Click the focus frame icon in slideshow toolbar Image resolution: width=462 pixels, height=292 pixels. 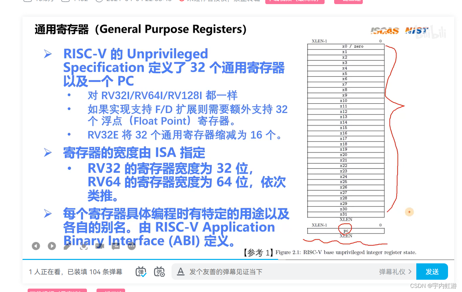click(x=84, y=246)
